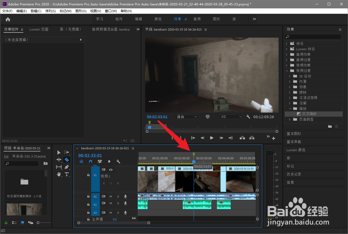Switch to the Lumetri 范围 tab
The height and width of the screenshot is (234, 348).
coord(39,29)
